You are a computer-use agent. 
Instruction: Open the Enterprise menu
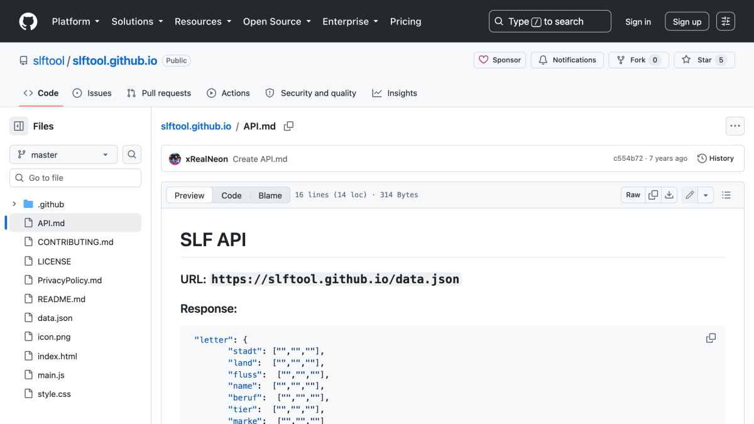[351, 21]
